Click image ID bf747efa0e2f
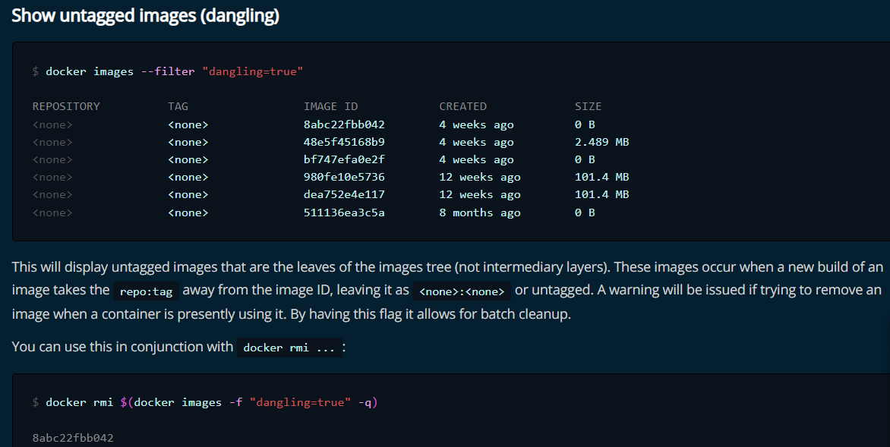The width and height of the screenshot is (890, 447). click(344, 160)
